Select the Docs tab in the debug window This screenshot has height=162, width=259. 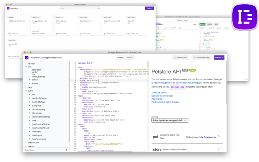point(181,28)
